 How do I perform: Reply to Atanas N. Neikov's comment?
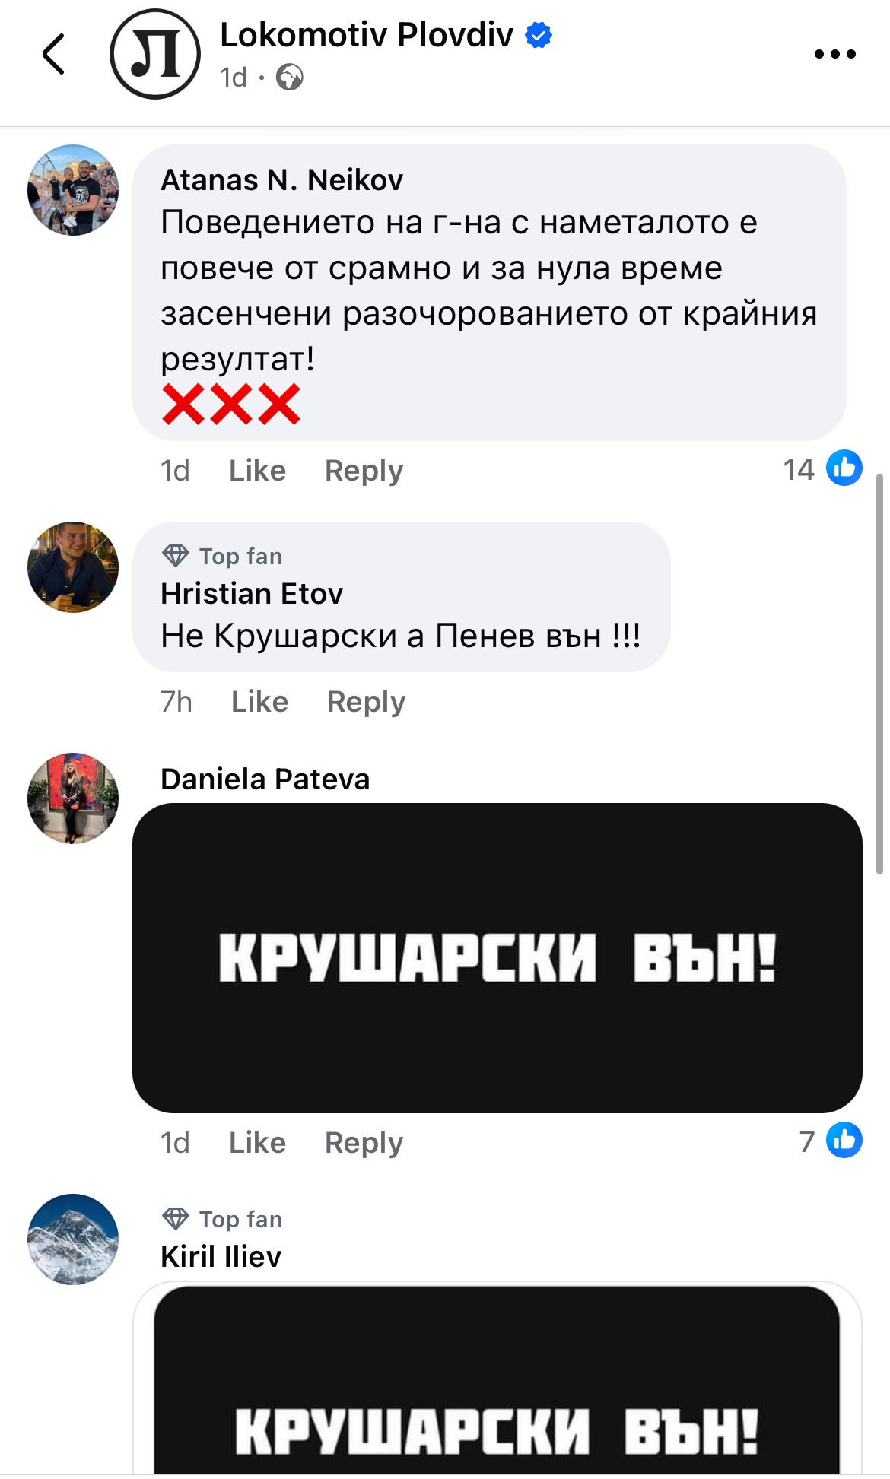(364, 471)
